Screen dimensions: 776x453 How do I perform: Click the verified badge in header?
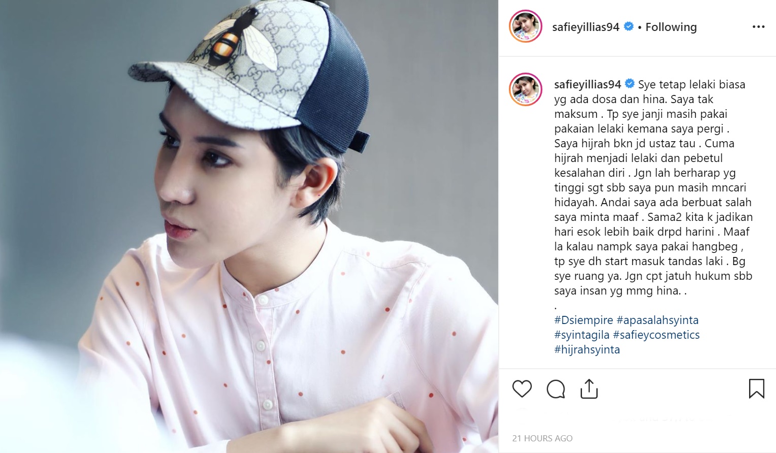(628, 26)
